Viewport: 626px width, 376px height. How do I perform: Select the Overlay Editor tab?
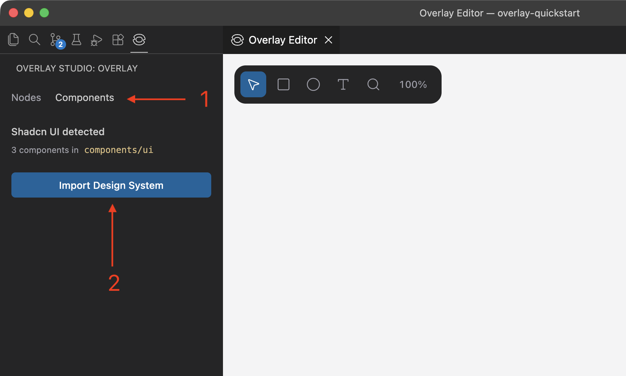click(281, 40)
